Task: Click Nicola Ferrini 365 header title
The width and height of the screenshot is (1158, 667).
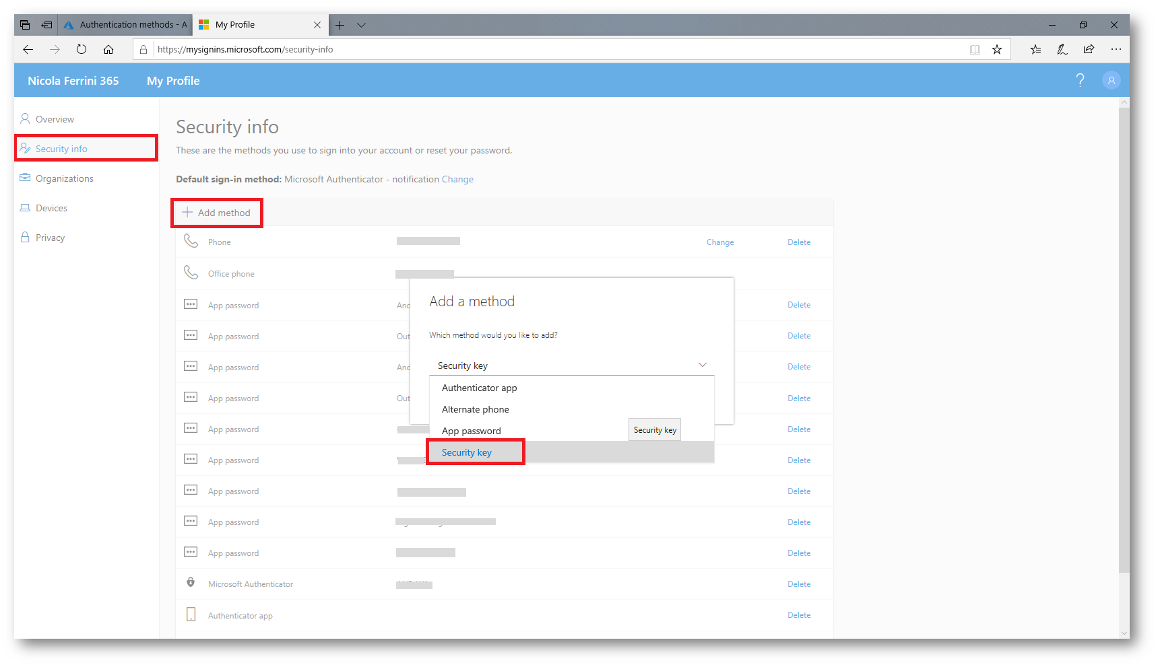Action: [x=73, y=81]
